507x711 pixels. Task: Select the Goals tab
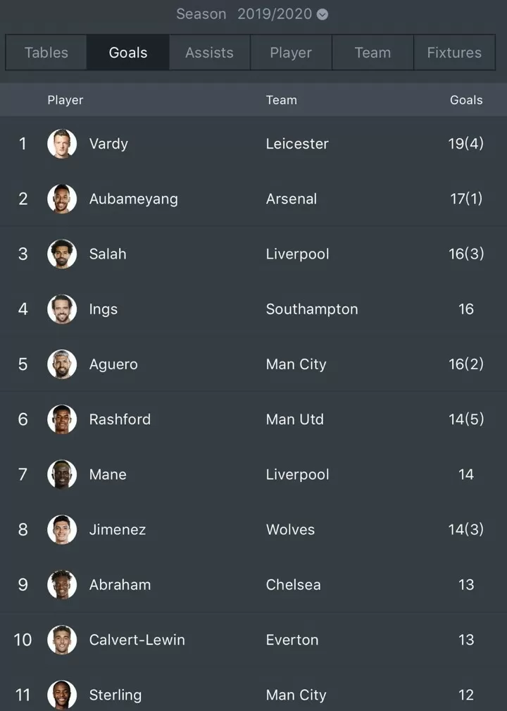click(127, 53)
